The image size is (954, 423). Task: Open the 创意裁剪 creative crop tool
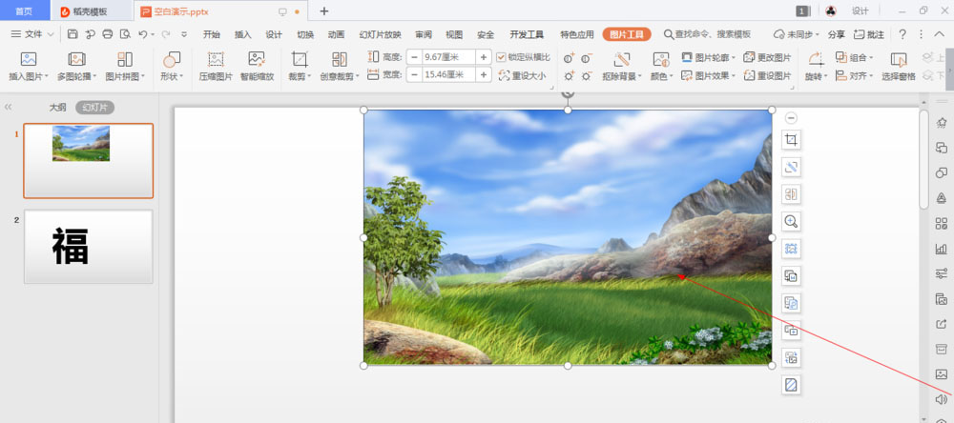[340, 67]
